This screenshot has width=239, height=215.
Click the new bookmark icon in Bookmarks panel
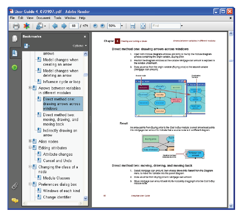[x=27, y=46]
